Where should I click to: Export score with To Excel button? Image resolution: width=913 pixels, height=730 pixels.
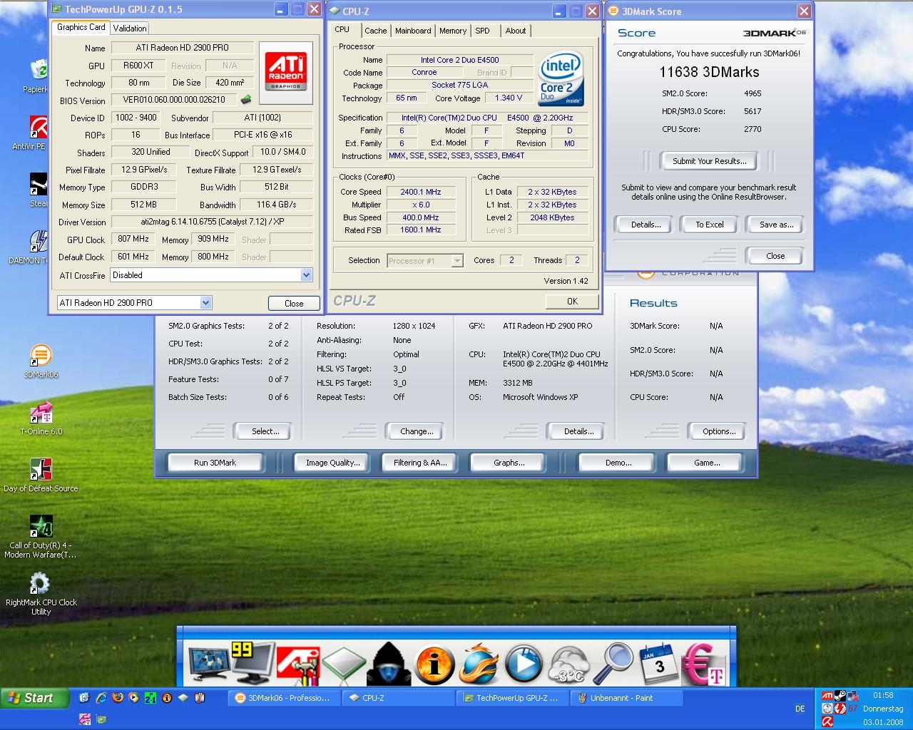[710, 225]
